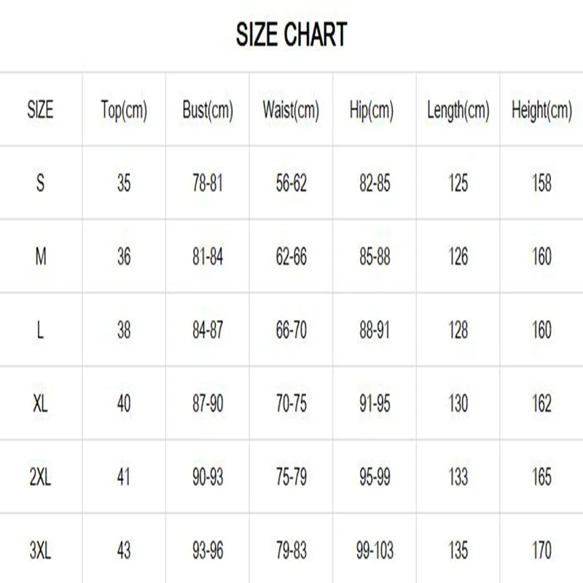
Task: Select the Waist(cm) column header
Action: [291, 110]
